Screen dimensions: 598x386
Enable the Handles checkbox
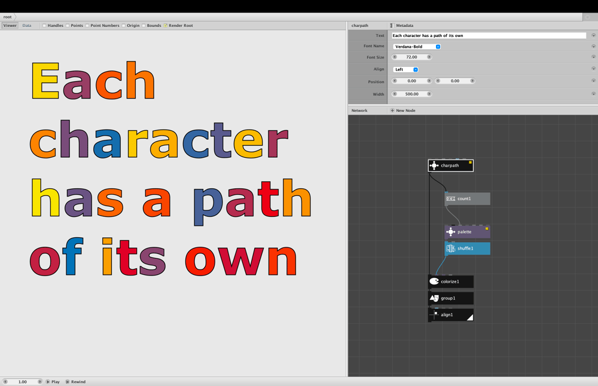coord(44,26)
